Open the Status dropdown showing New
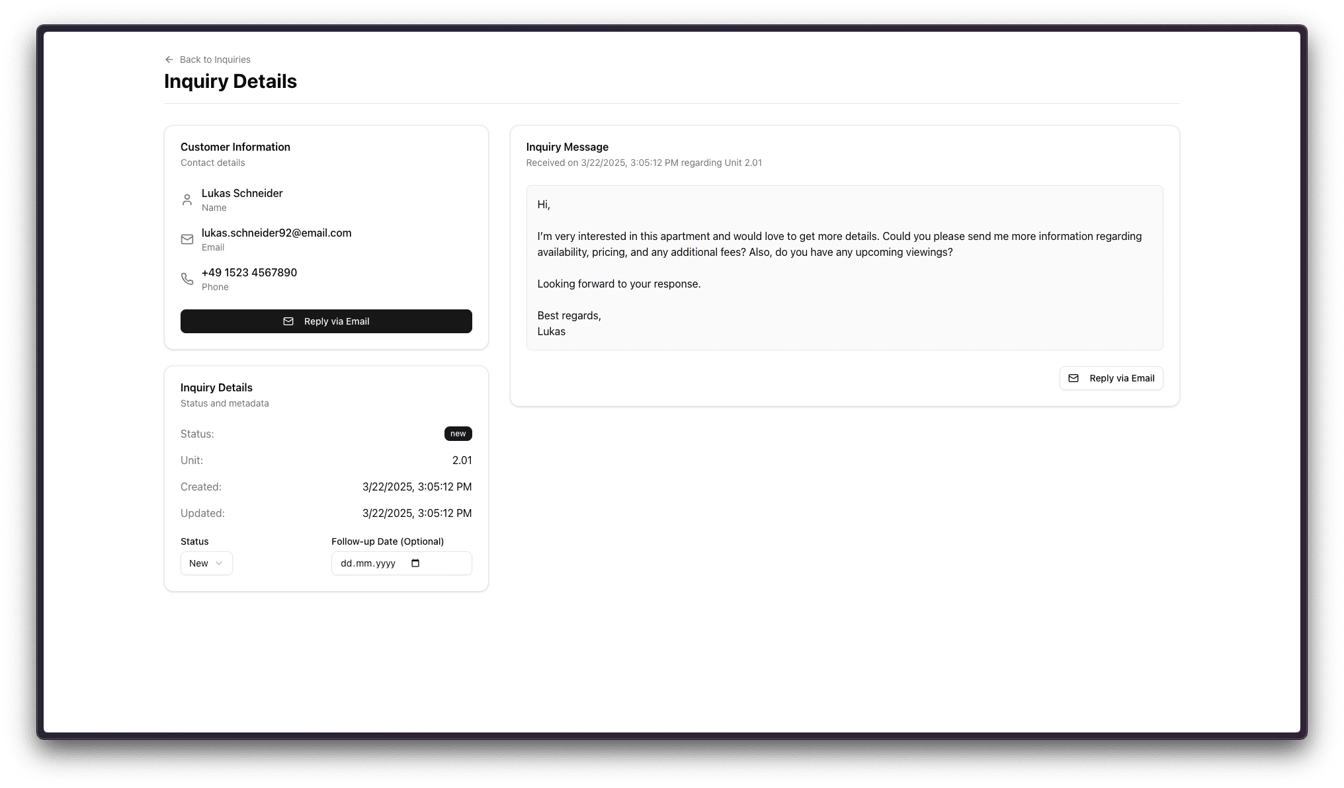 point(206,563)
